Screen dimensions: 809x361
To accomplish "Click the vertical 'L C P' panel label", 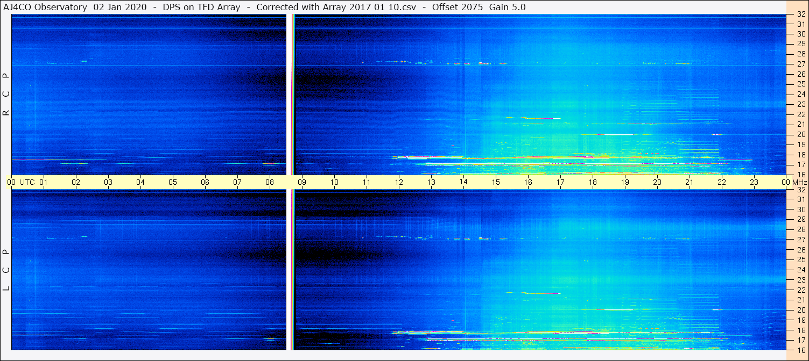I will [6, 270].
